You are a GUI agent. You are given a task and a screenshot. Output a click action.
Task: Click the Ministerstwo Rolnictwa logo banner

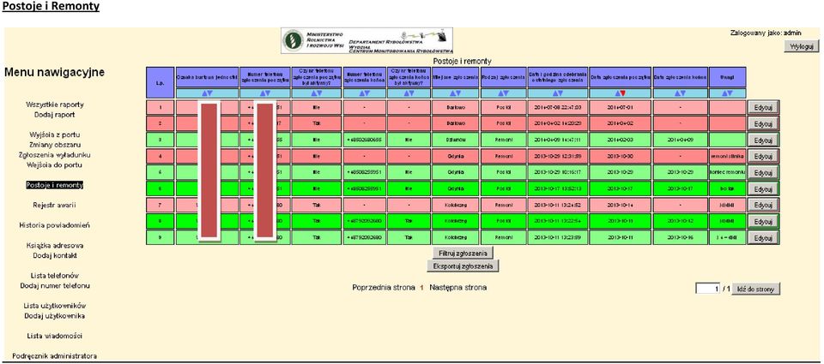(x=367, y=41)
